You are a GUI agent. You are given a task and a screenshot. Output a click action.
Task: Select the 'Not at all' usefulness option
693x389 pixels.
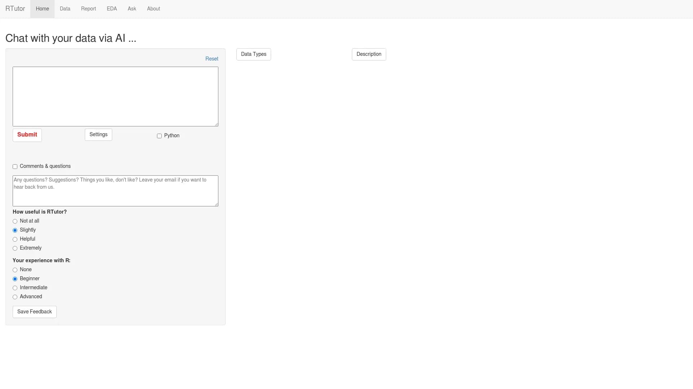[x=15, y=221]
